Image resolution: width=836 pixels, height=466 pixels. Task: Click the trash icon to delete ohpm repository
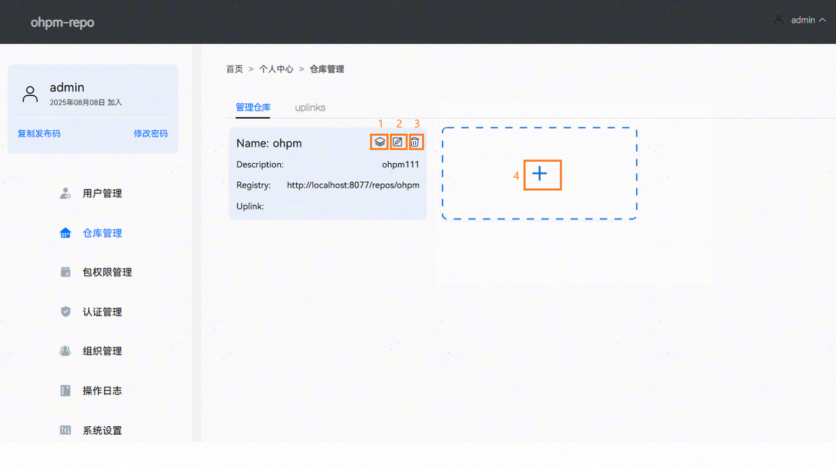tap(415, 142)
